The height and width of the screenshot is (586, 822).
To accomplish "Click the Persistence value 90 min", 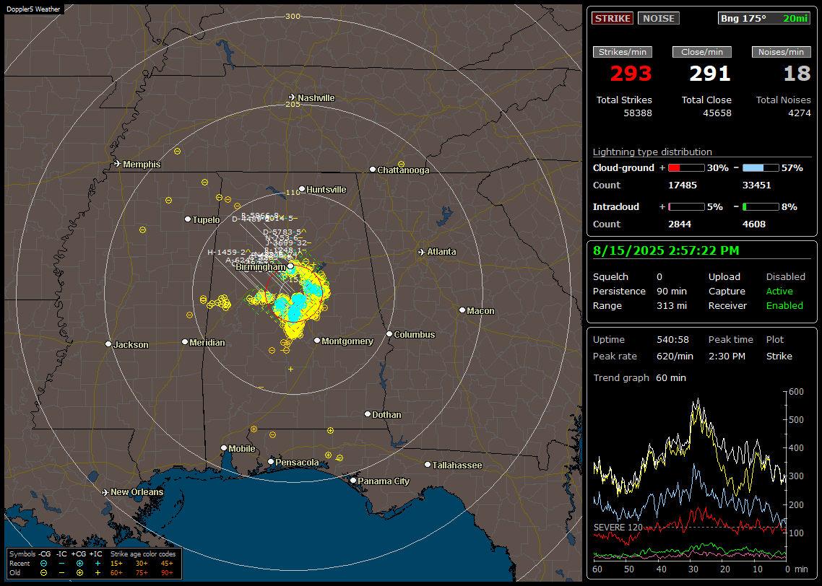I will click(x=672, y=291).
